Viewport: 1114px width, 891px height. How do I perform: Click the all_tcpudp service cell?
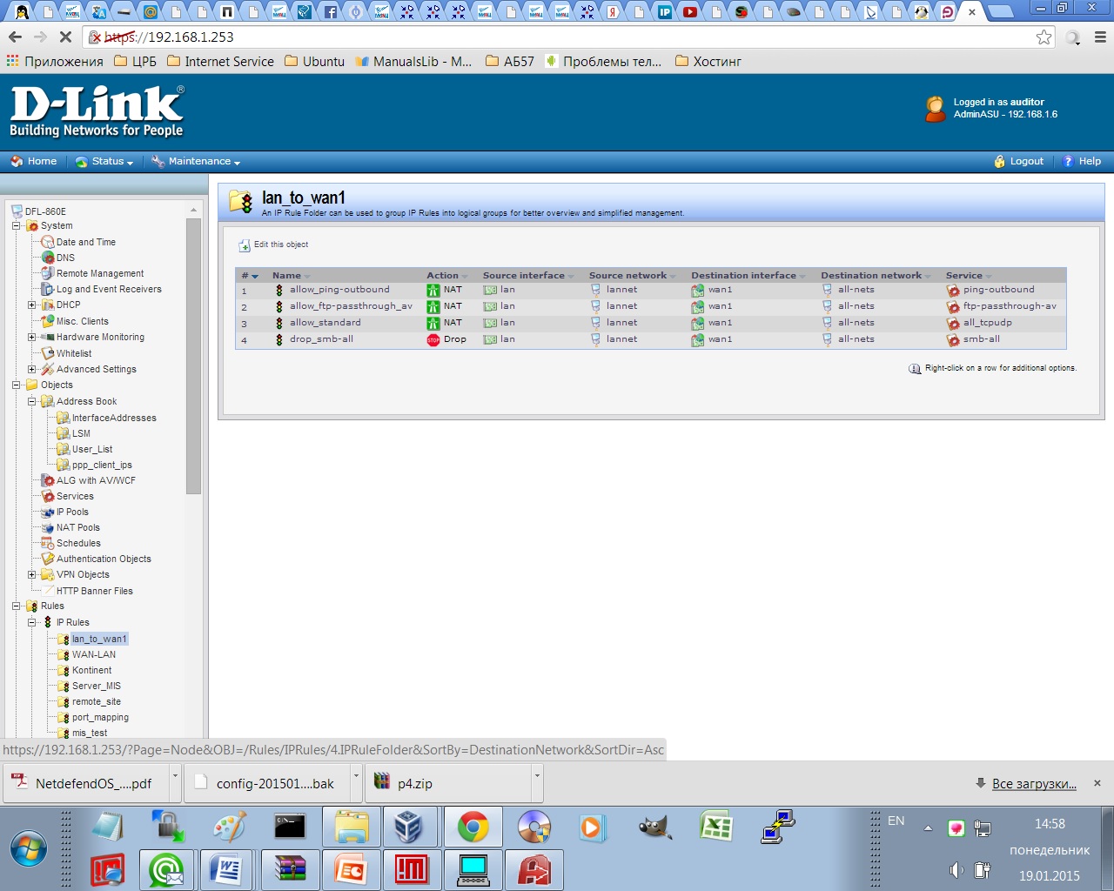tap(987, 323)
